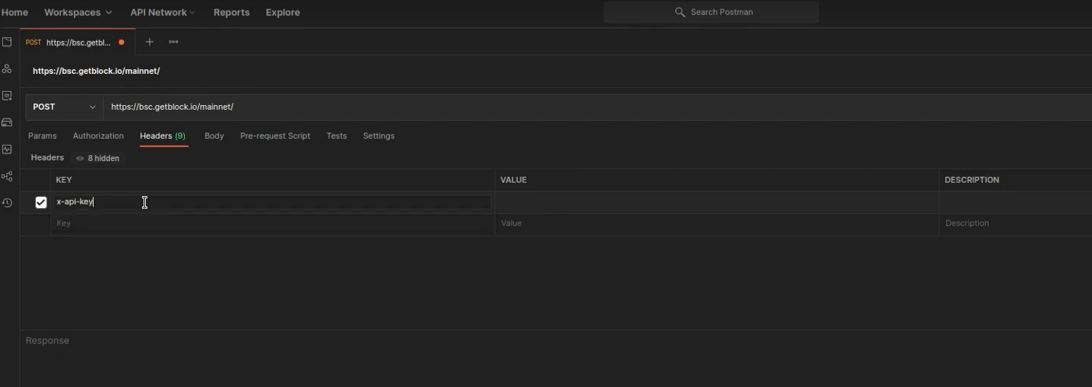Open the Environments sidebar icon

point(7,96)
